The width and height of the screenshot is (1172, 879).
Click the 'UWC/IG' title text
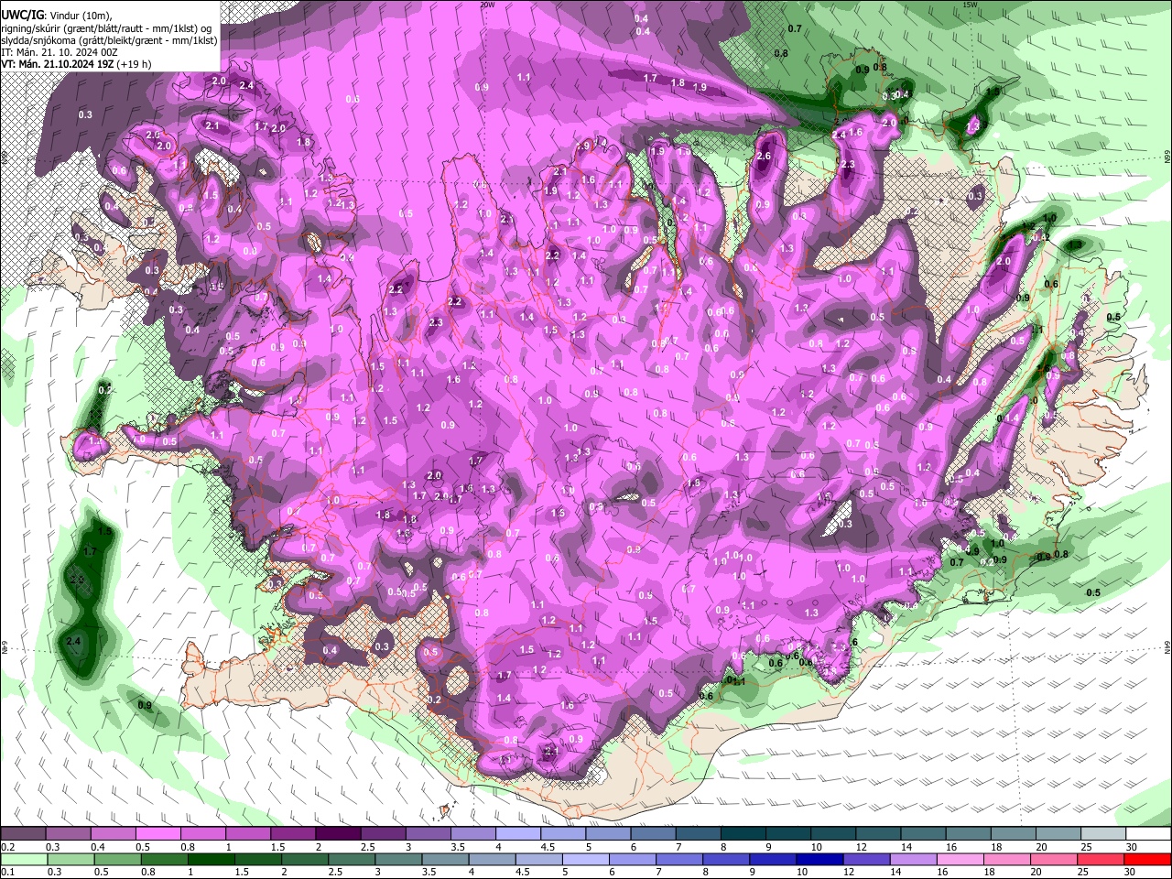(x=23, y=16)
